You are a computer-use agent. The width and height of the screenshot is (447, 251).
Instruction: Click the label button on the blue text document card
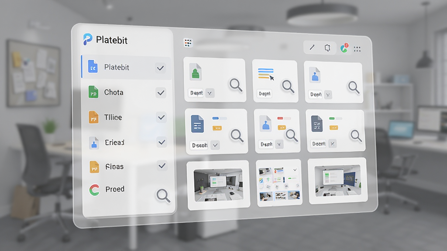(x=199, y=146)
